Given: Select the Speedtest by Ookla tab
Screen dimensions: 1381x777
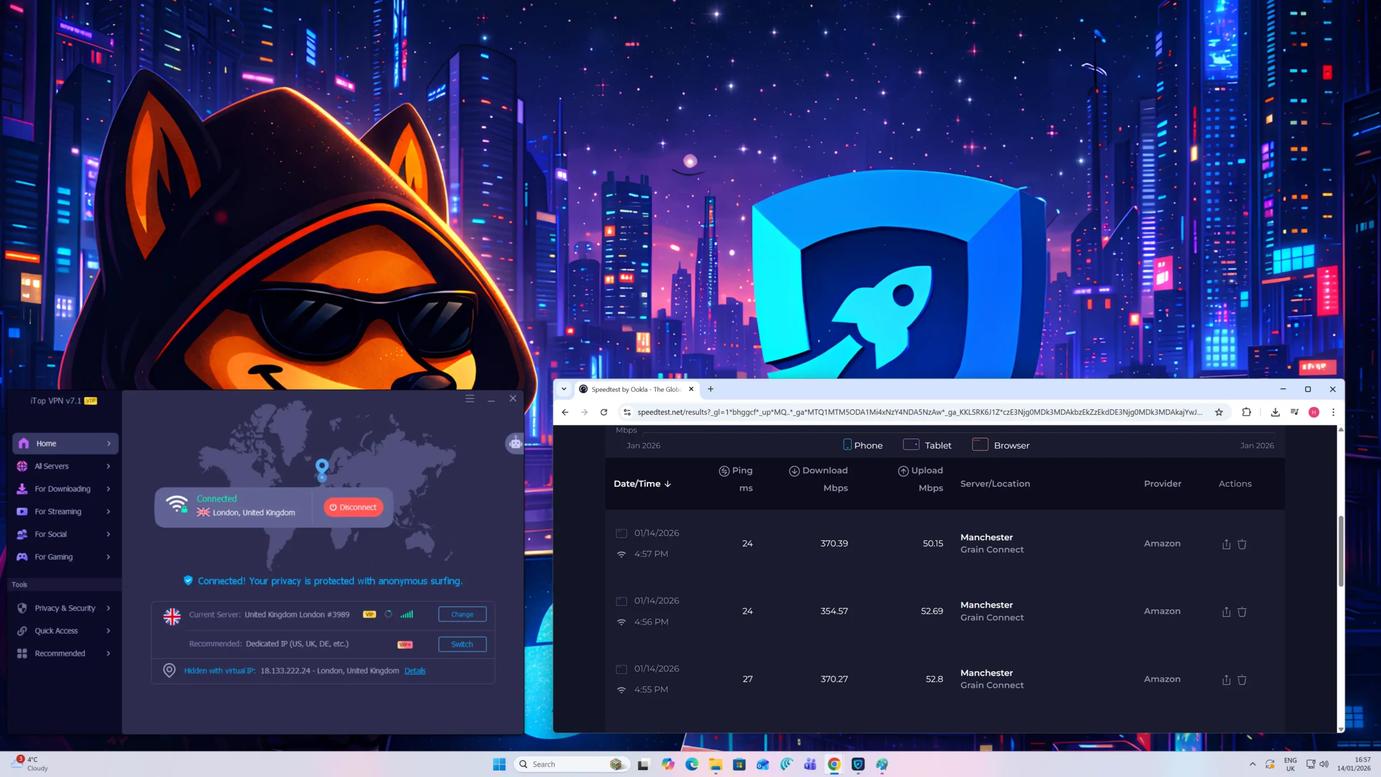Looking at the screenshot, I should tap(635, 389).
